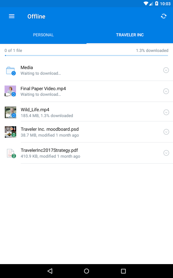Open the hamburger navigation menu
The width and height of the screenshot is (173, 278).
click(x=12, y=16)
